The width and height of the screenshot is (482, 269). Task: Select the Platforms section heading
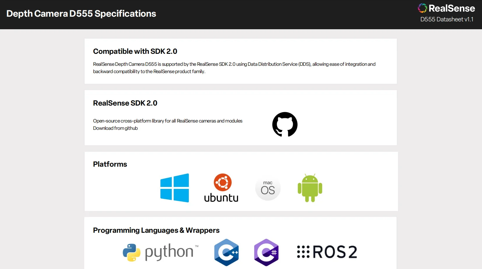(110, 164)
